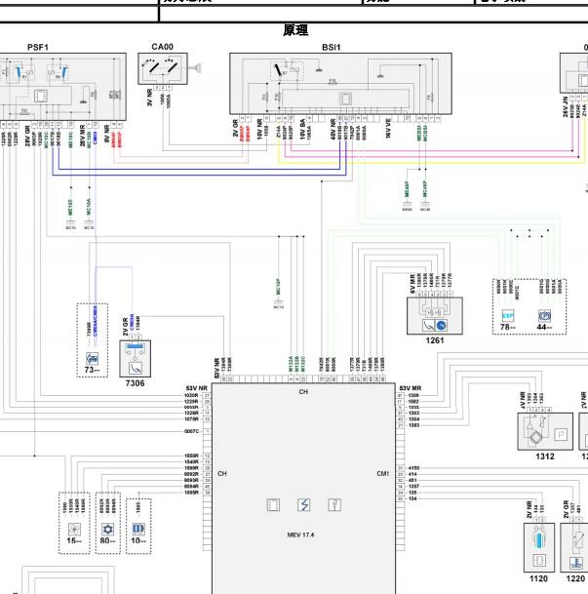Click the rear defrost icon above 73--
The width and height of the screenshot is (588, 594).
(x=92, y=358)
